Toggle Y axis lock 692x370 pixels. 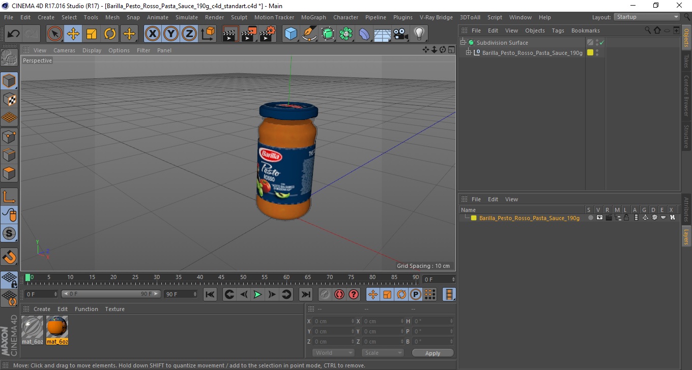(171, 34)
